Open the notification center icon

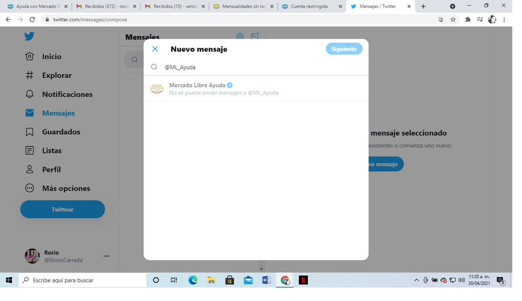(x=501, y=280)
